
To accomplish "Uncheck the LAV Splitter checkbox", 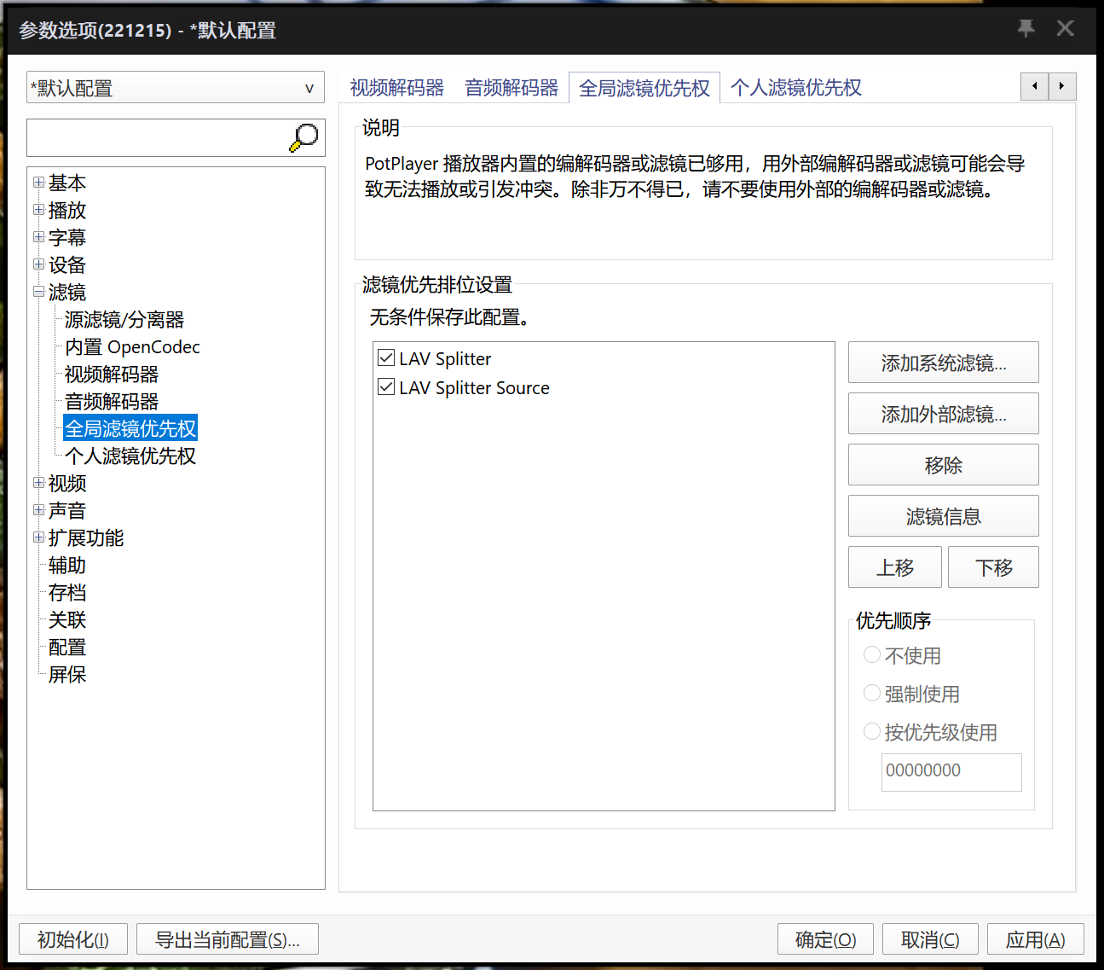I will click(x=385, y=357).
